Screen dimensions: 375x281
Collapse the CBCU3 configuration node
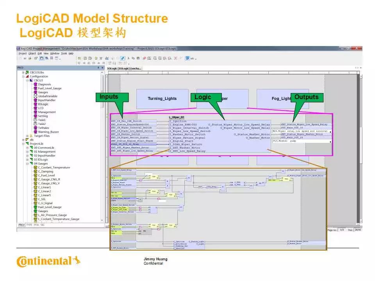point(27,80)
